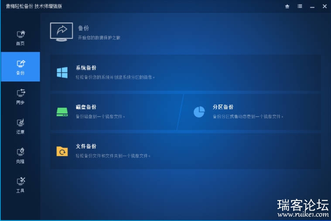Minimize the 傲梅轻松备份 window
The width and height of the screenshot is (331, 221).
coord(312,7)
